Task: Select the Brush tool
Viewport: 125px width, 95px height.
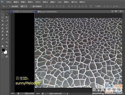Action: (x=7, y=25)
